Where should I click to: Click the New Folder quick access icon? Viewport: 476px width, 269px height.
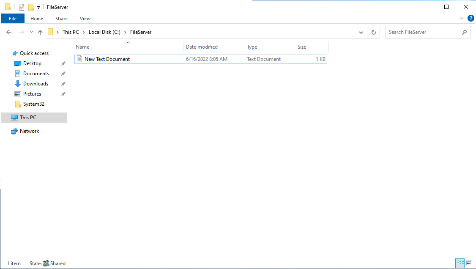click(31, 7)
